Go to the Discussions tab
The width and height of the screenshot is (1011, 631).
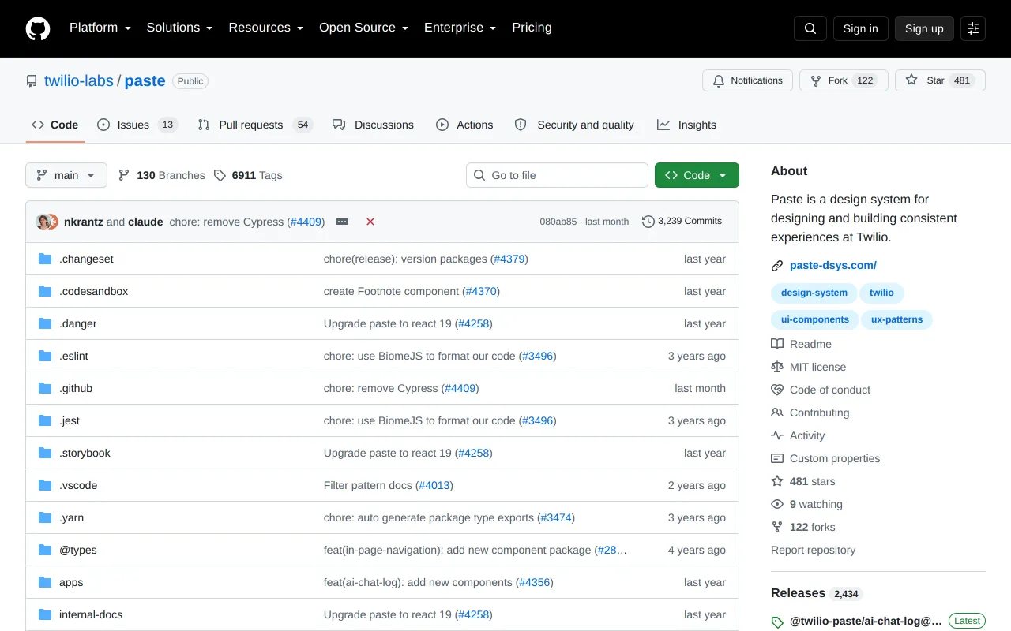coord(373,125)
